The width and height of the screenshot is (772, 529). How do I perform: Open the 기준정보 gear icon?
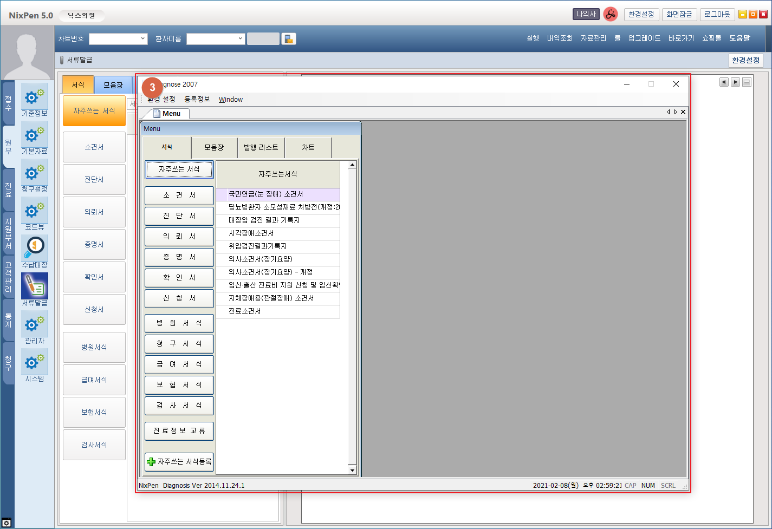coord(35,97)
